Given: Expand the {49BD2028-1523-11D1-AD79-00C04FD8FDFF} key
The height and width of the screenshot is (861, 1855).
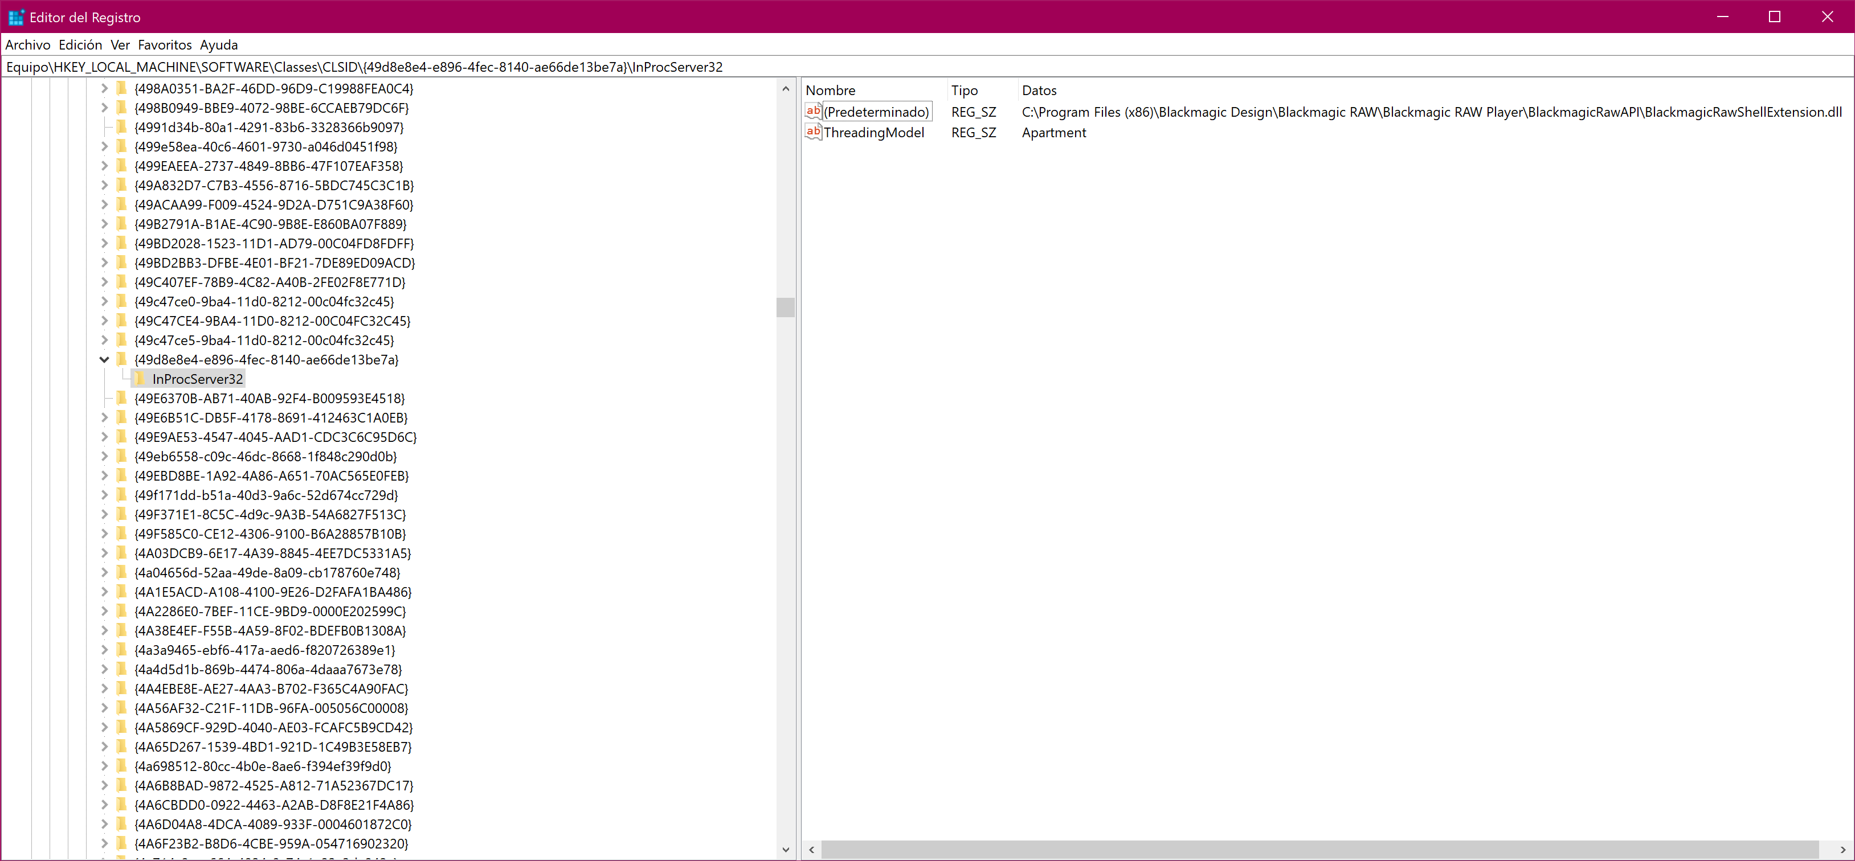Looking at the screenshot, I should pos(104,243).
